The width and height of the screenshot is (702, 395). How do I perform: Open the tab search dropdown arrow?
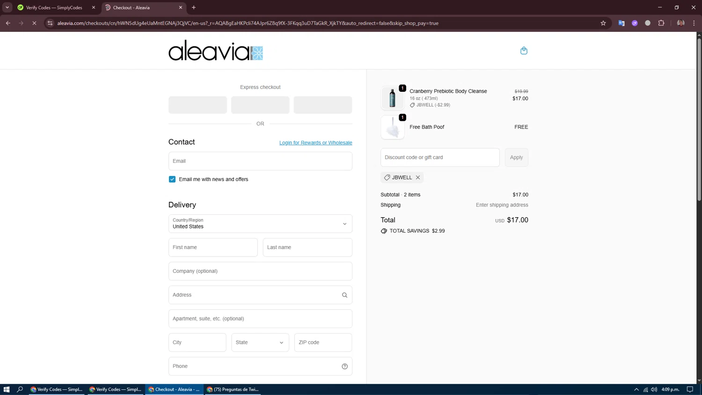(7, 7)
